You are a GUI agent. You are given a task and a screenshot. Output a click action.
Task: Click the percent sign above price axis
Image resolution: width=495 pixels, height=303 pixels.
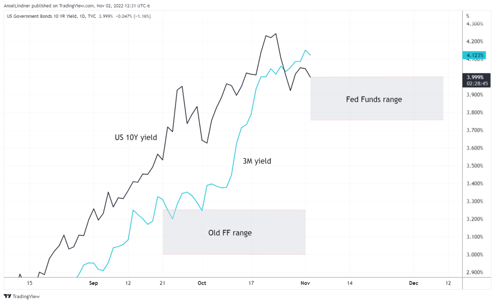(468, 16)
